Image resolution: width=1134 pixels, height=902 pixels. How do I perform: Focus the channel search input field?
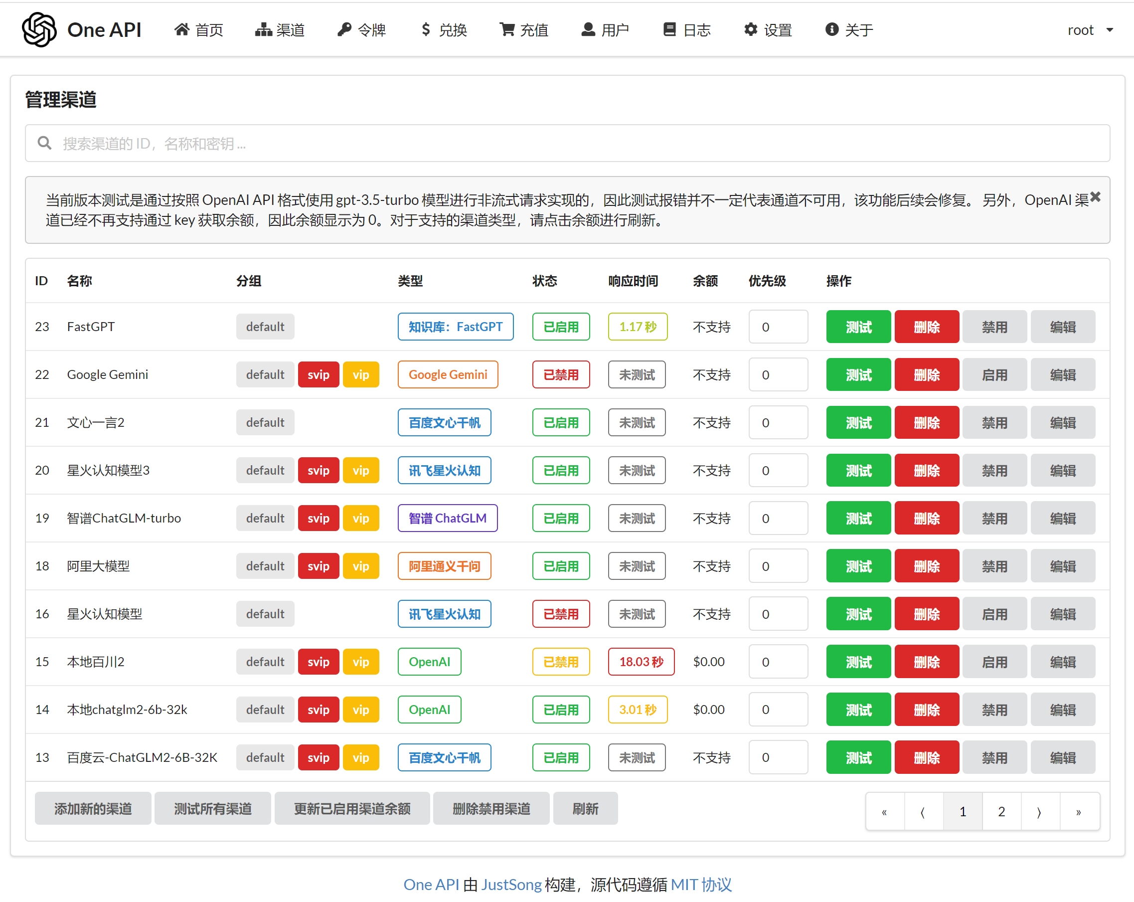pos(567,143)
